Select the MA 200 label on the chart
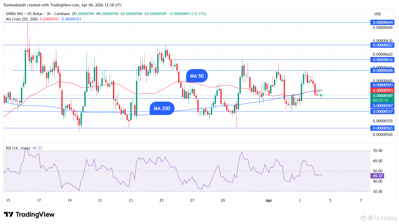Viewport: 399px width, 224px height. coord(162,108)
